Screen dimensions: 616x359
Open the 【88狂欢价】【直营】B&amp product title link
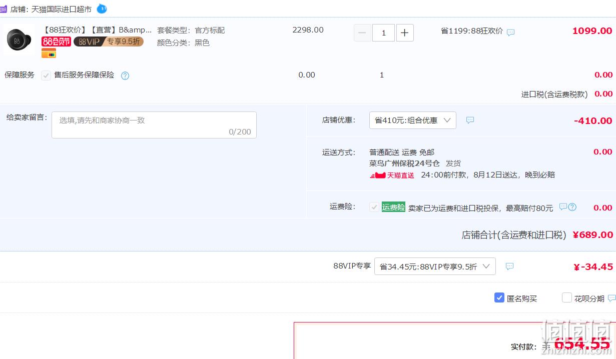pyautogui.click(x=98, y=30)
